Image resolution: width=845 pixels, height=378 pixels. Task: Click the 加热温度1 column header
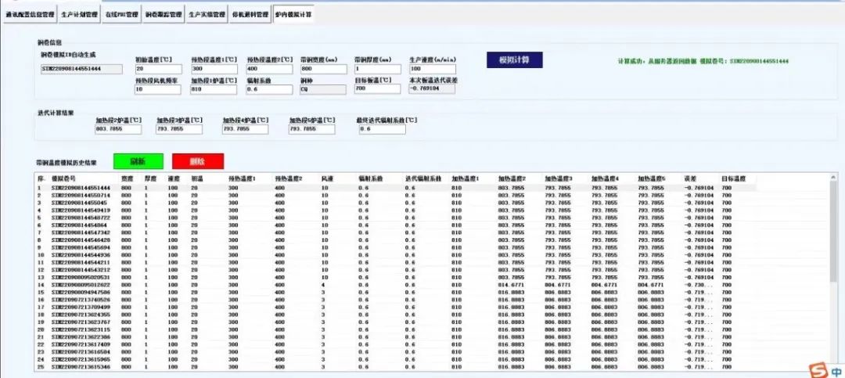pos(465,178)
